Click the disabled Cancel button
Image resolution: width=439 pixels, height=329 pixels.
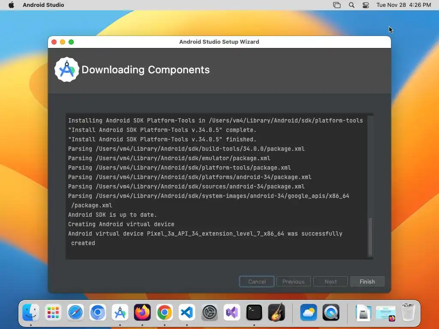click(257, 281)
